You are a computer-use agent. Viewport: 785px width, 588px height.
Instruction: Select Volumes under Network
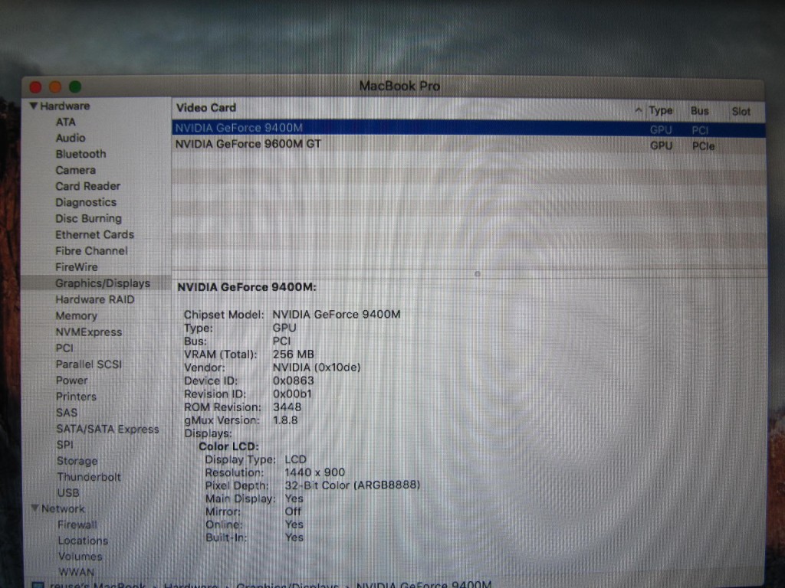(80, 557)
